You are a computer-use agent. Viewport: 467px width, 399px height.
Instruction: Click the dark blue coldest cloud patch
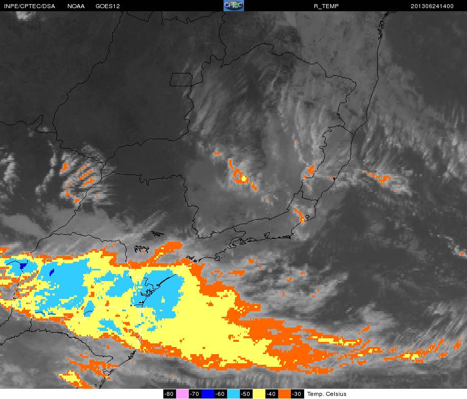click(23, 265)
